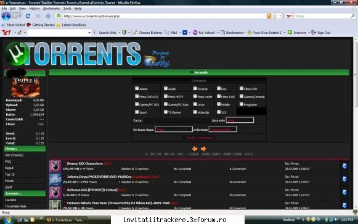Open the bookmark star dropdown arrow

pyautogui.click(x=280, y=16)
